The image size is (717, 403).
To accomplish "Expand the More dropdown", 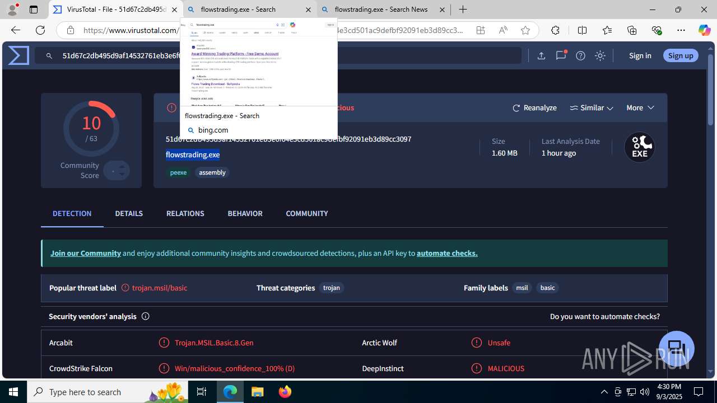I will click(640, 107).
